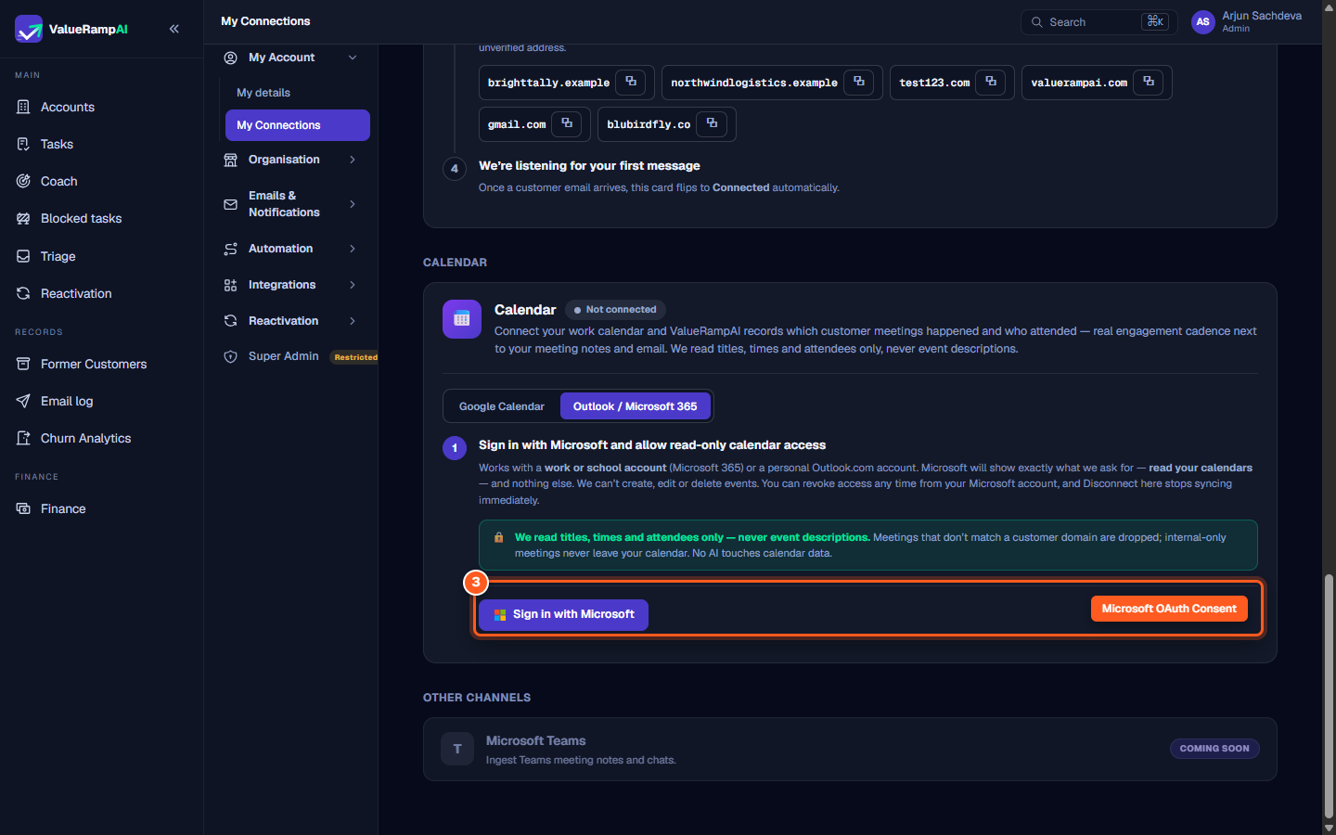1336x835 pixels.
Task: Copy the gmail.com domain
Action: (567, 123)
